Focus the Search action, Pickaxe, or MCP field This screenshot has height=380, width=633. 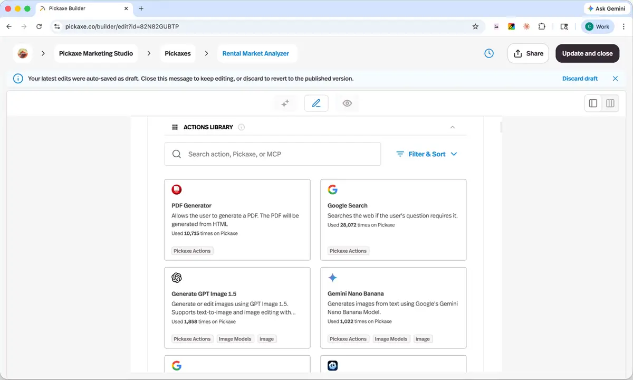tap(272, 154)
